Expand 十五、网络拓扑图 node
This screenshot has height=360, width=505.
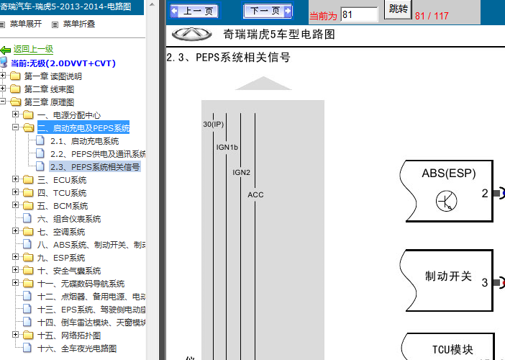(x=15, y=334)
